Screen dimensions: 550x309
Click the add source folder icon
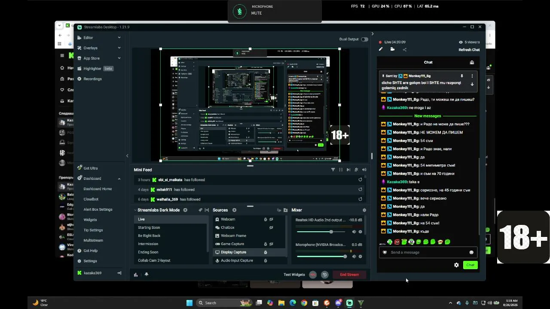pos(285,210)
